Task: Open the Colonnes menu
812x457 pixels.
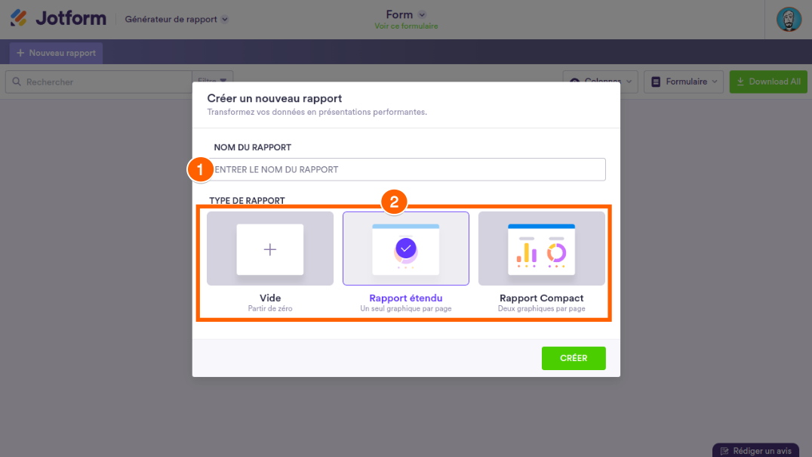Action: (x=601, y=82)
